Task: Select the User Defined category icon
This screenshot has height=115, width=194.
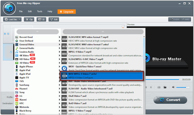Action: coord(17,41)
